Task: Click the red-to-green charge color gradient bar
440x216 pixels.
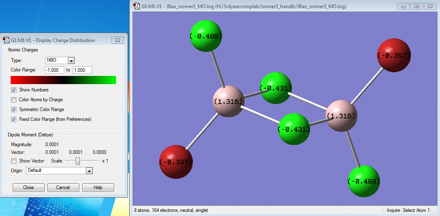Action: pyautogui.click(x=63, y=80)
